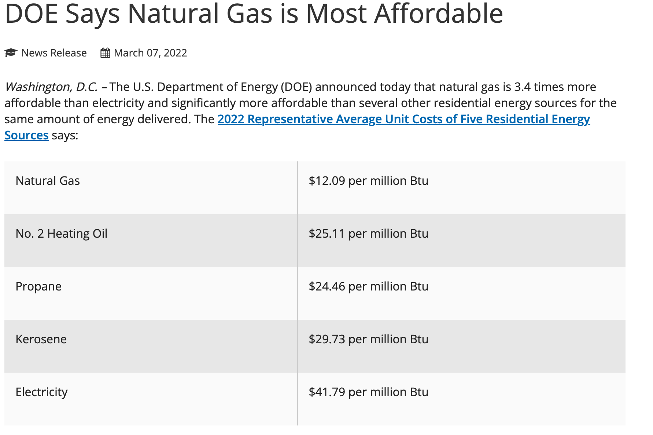Image resolution: width=653 pixels, height=435 pixels.
Task: Open the 2022 Representative Average Unit Costs link
Action: pyautogui.click(x=403, y=119)
